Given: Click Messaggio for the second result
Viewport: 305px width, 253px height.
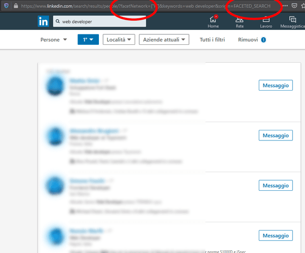Looking at the screenshot, I should click(276, 135).
